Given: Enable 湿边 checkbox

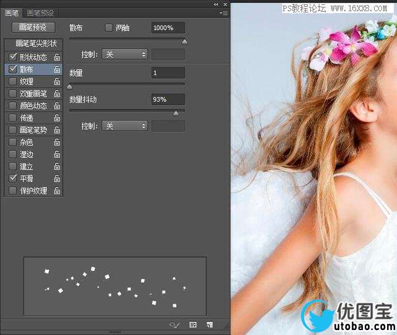Looking at the screenshot, I should 12,154.
